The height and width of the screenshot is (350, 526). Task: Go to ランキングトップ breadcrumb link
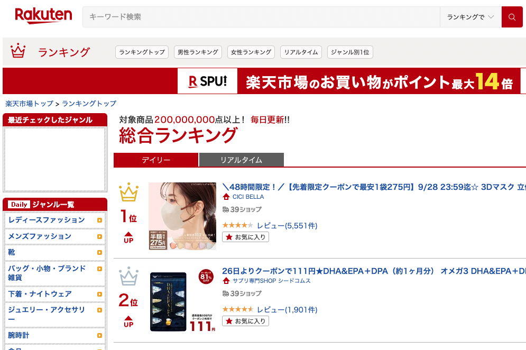[x=89, y=104]
